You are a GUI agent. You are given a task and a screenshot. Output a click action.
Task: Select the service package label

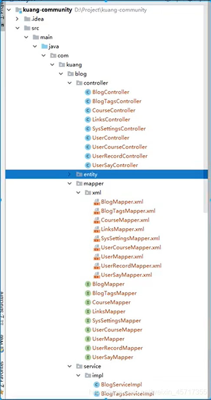coord(92,366)
